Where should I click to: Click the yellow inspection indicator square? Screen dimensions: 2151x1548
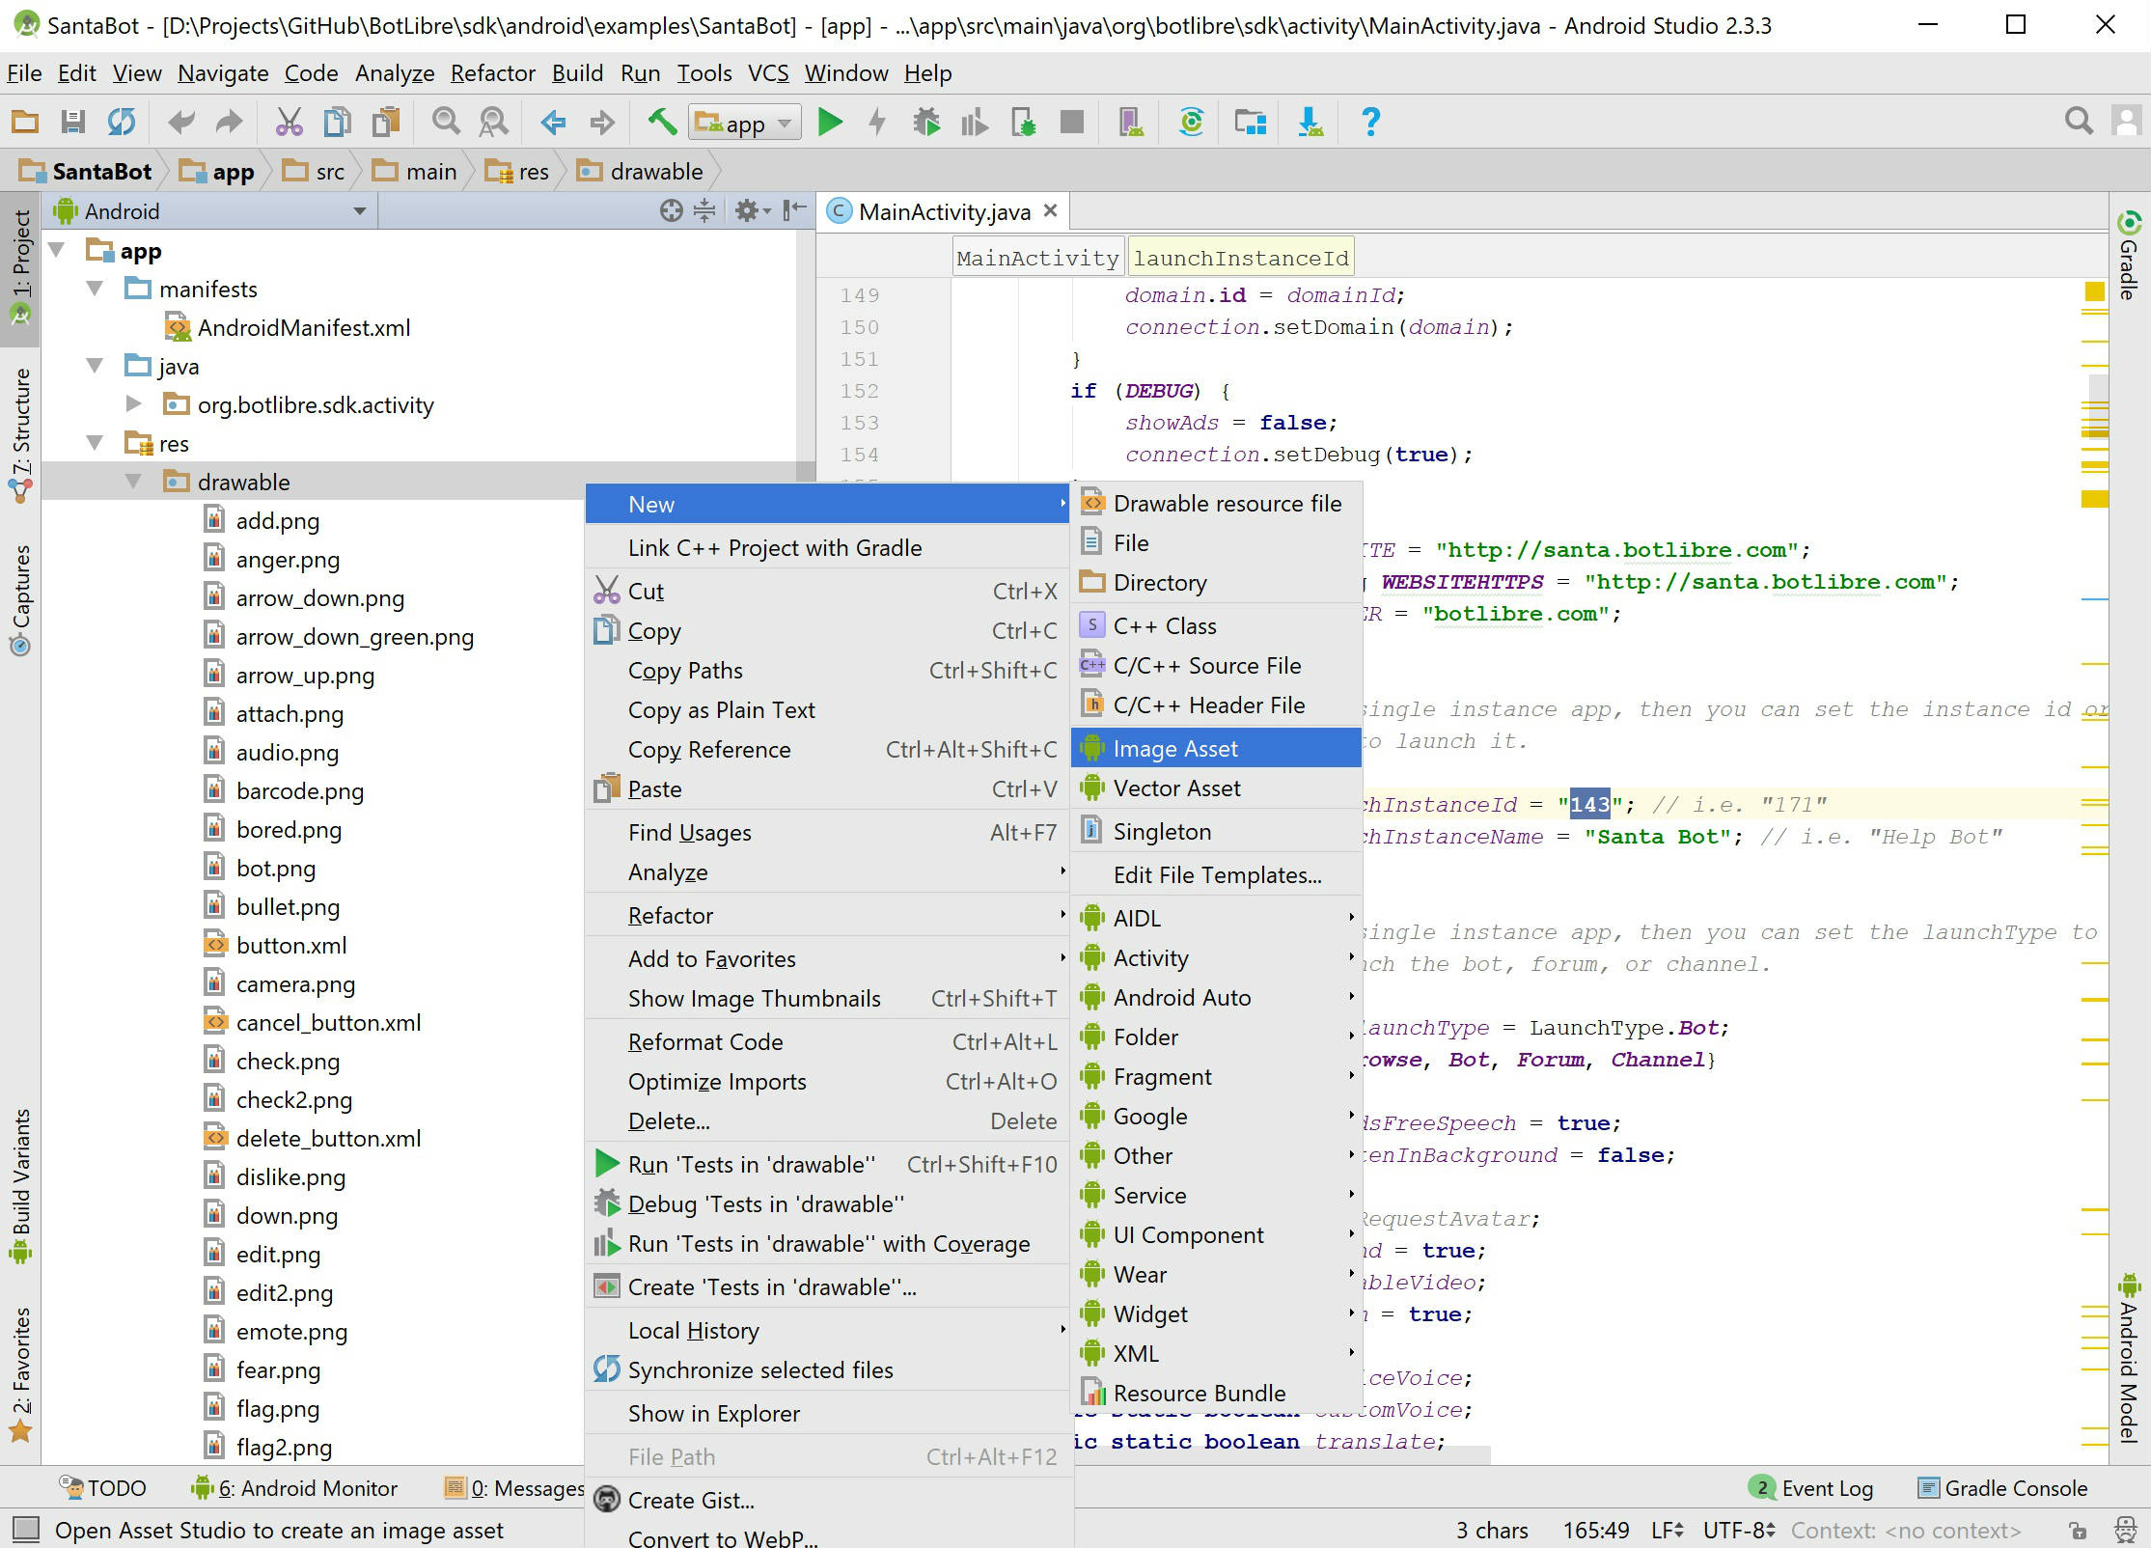coord(2094,291)
